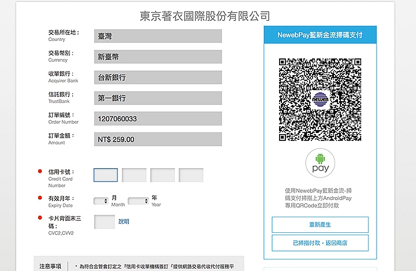Viewport: 416px width, 271px height.
Task: Click the Currency field showing 新臺幣
Action: (x=158, y=57)
